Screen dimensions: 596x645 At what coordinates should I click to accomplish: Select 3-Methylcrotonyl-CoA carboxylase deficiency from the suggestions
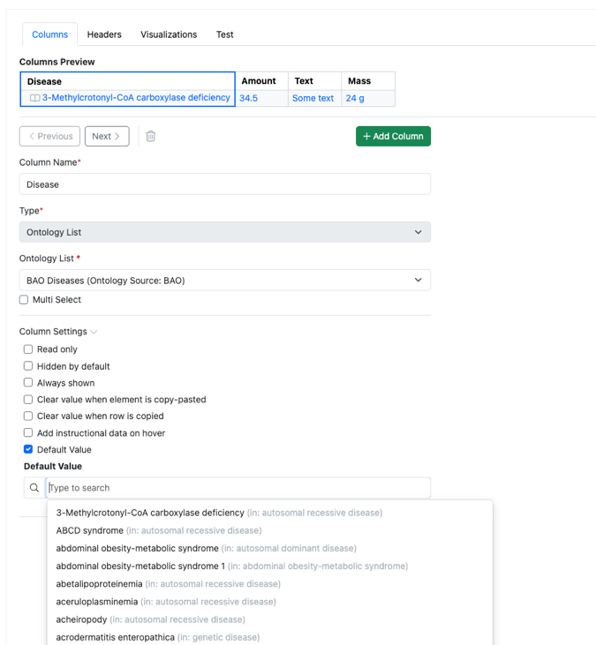269,513
